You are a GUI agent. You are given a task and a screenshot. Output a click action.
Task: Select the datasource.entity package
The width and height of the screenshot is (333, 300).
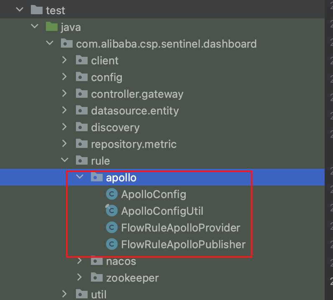point(135,111)
